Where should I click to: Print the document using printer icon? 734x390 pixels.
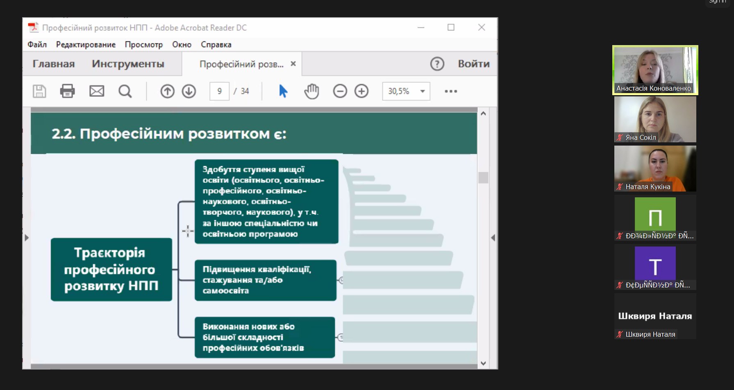point(68,91)
